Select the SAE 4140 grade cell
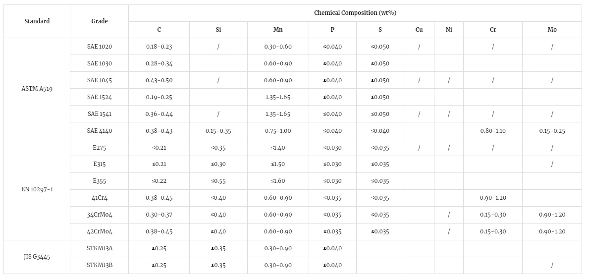Image resolution: width=589 pixels, height=280 pixels. (x=99, y=131)
